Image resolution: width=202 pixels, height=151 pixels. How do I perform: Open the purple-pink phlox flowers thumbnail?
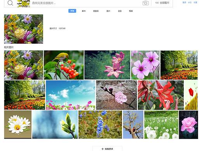pos(145,65)
